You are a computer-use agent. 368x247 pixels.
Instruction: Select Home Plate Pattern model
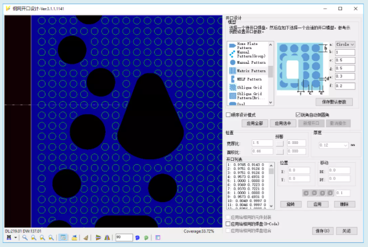pyautogui.click(x=248, y=45)
